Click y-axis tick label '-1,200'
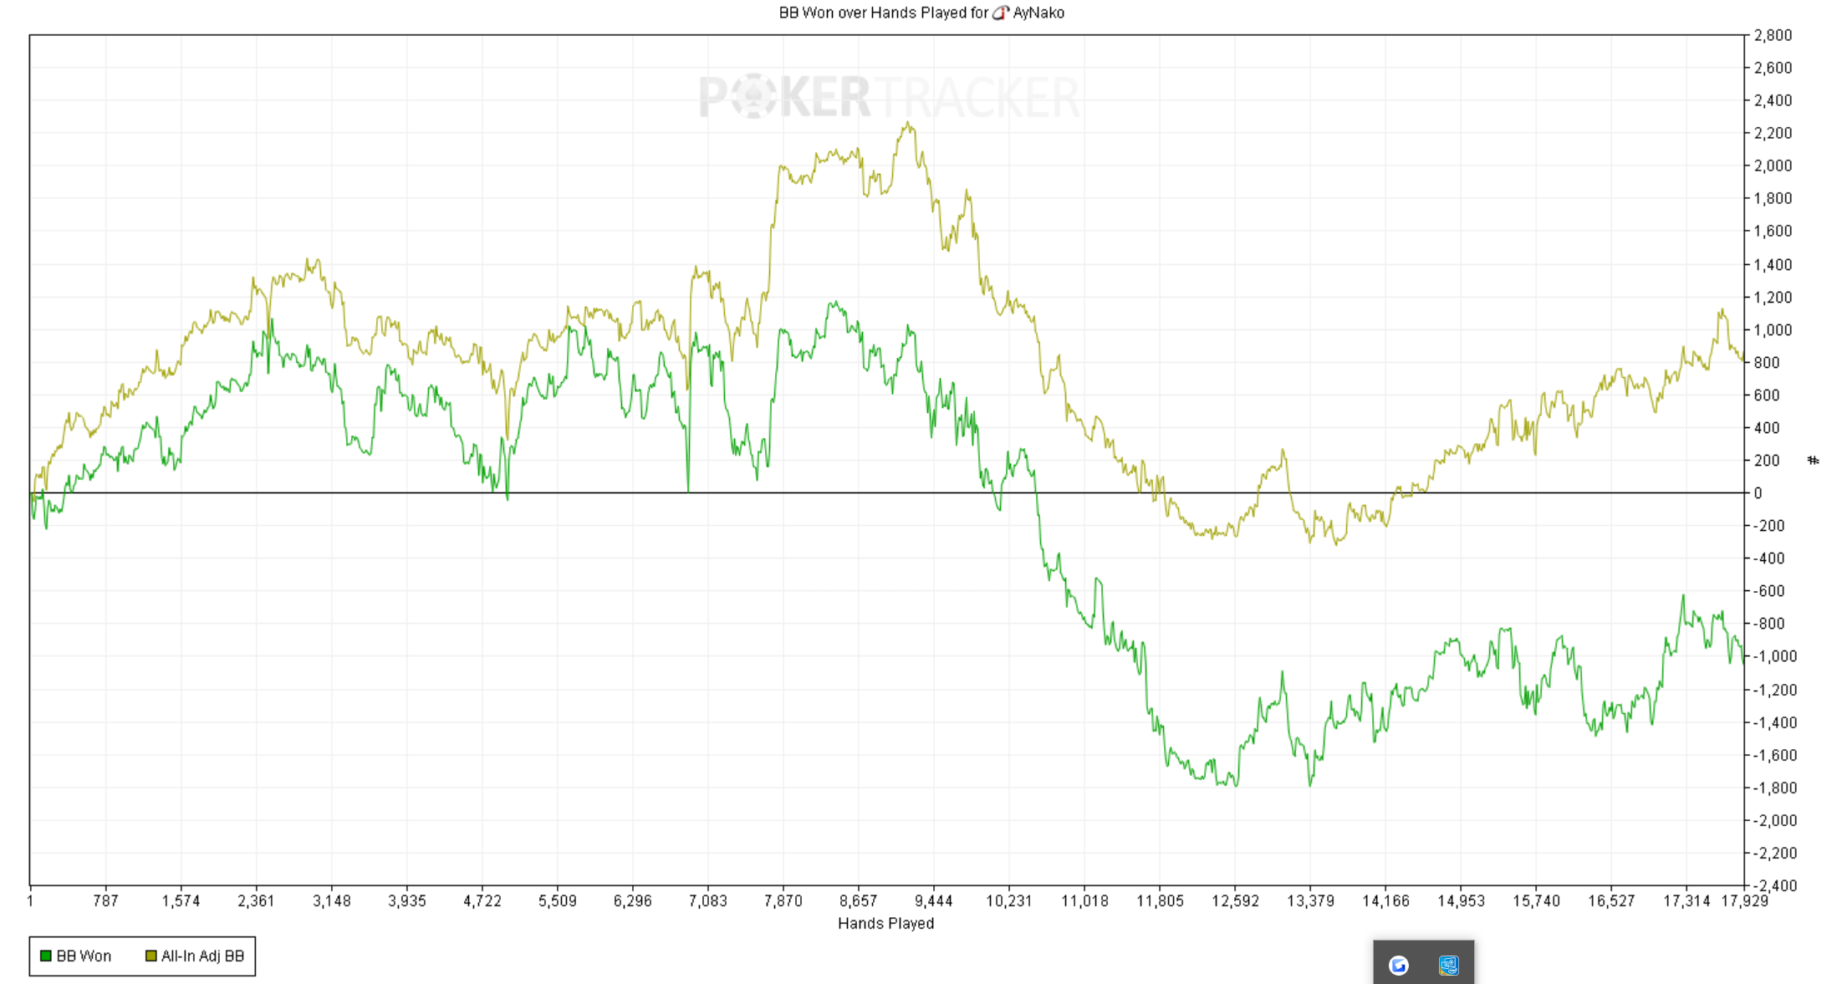Screen dimensions: 1847x984 1775,690
